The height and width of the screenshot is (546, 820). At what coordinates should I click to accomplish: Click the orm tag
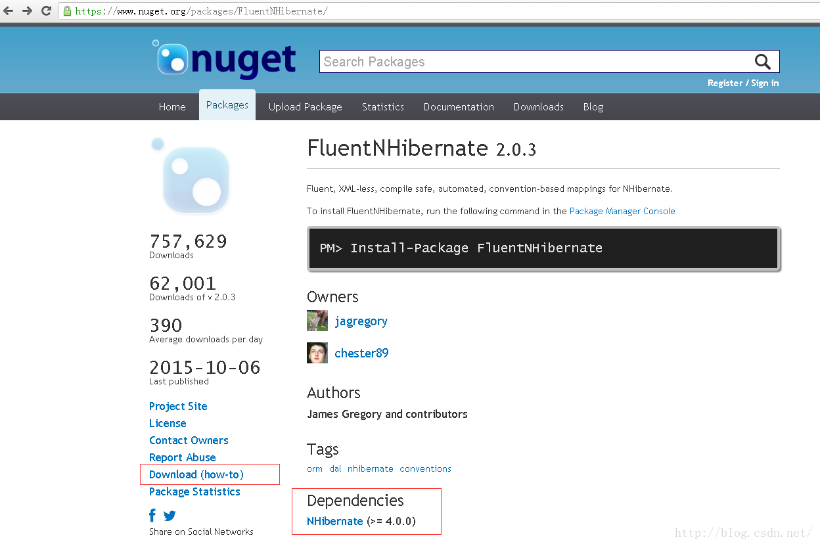coord(315,468)
